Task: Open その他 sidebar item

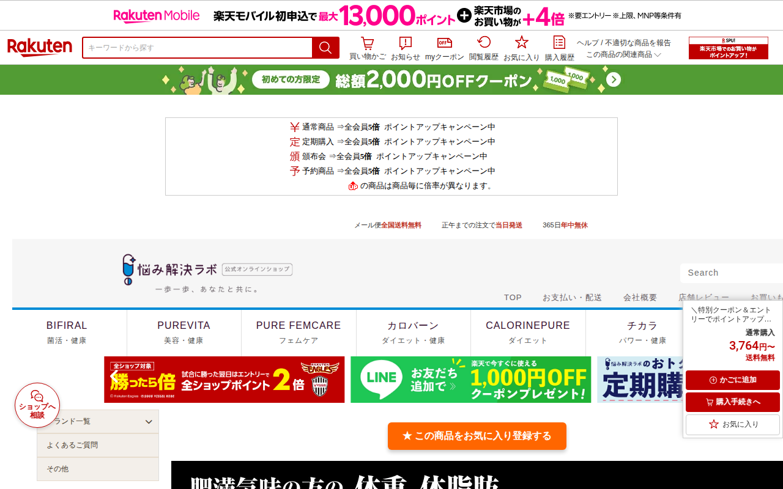Action: (x=98, y=469)
